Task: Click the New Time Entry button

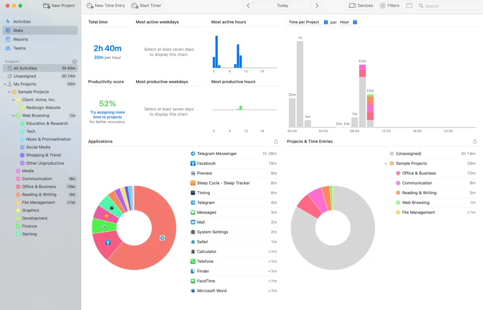Action: tap(106, 6)
